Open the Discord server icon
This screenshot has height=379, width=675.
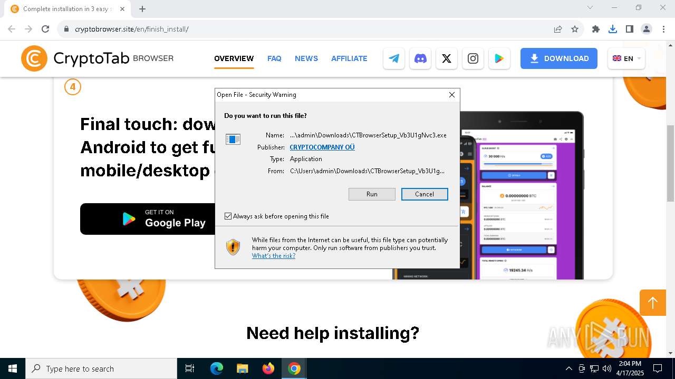pos(420,58)
